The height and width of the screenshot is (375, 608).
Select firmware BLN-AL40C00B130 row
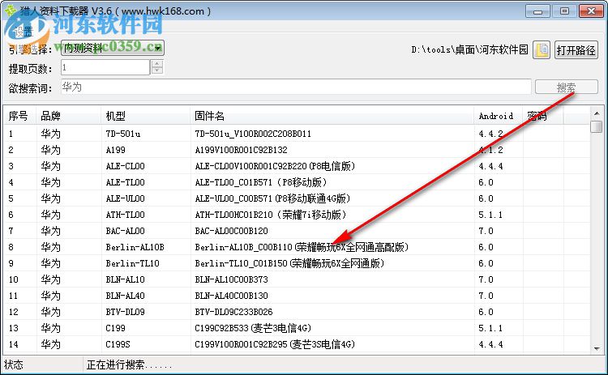tap(232, 296)
